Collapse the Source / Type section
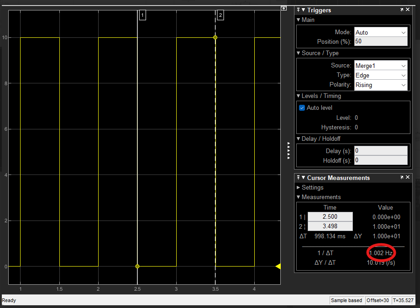This screenshot has height=308, width=420. pyautogui.click(x=299, y=53)
